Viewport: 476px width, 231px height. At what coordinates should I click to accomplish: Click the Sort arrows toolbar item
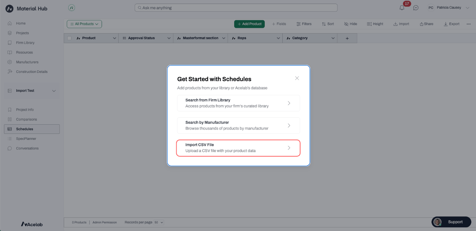[328, 24]
